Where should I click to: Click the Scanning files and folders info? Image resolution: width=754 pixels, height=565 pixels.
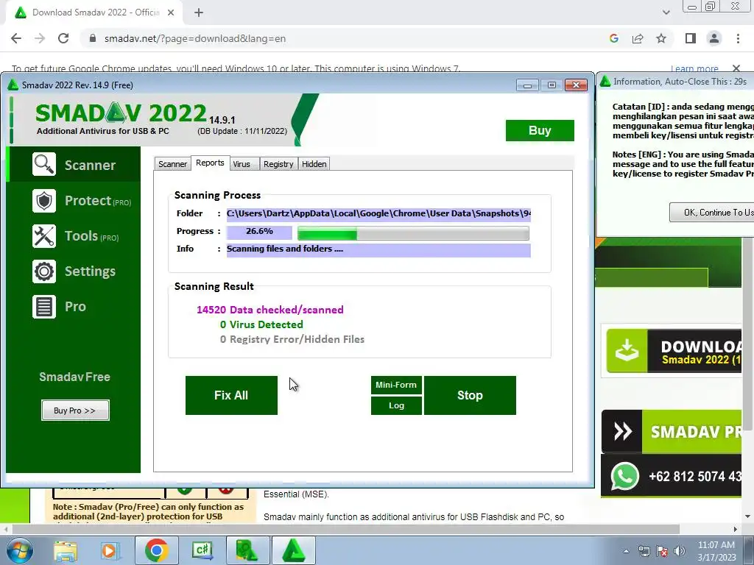378,250
